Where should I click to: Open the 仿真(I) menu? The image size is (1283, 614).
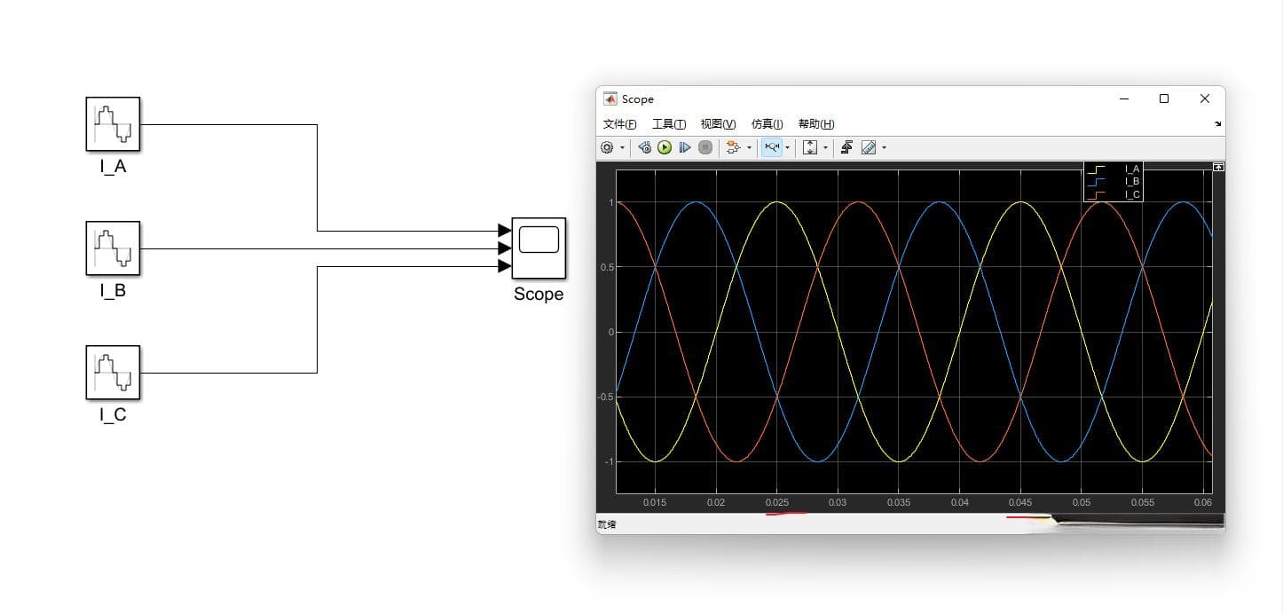coord(767,124)
